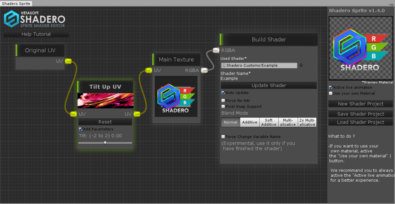The height and width of the screenshot is (204, 395).
Task: Click the Tilt Up UV node's UV output port
Action: pyautogui.click(x=137, y=114)
